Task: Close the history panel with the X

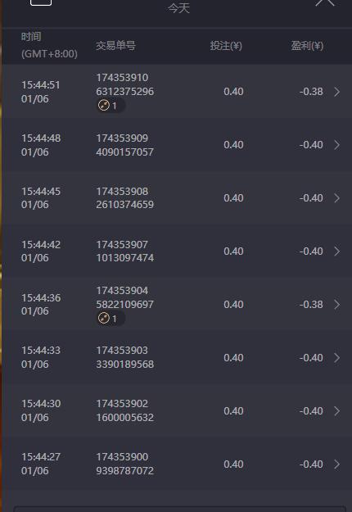Action: click(325, 2)
